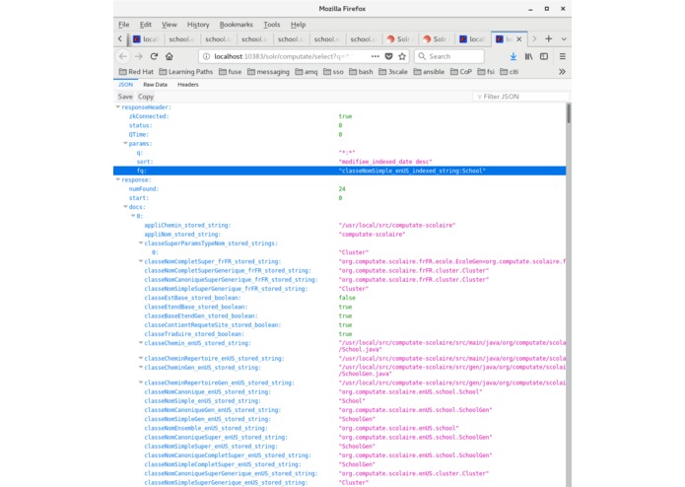Show site information for localhost
Viewport: 685px width, 487px height.
coord(206,56)
